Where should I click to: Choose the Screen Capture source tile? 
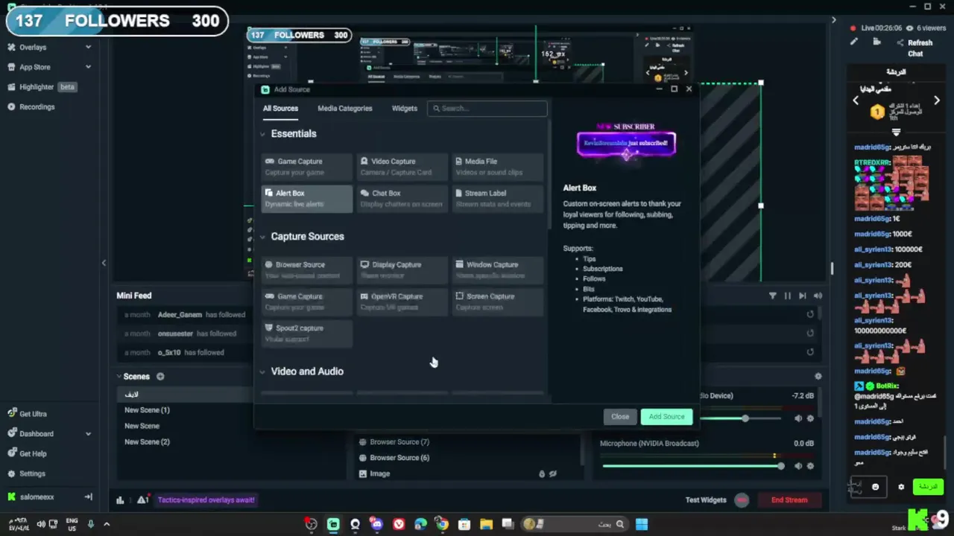(x=497, y=302)
